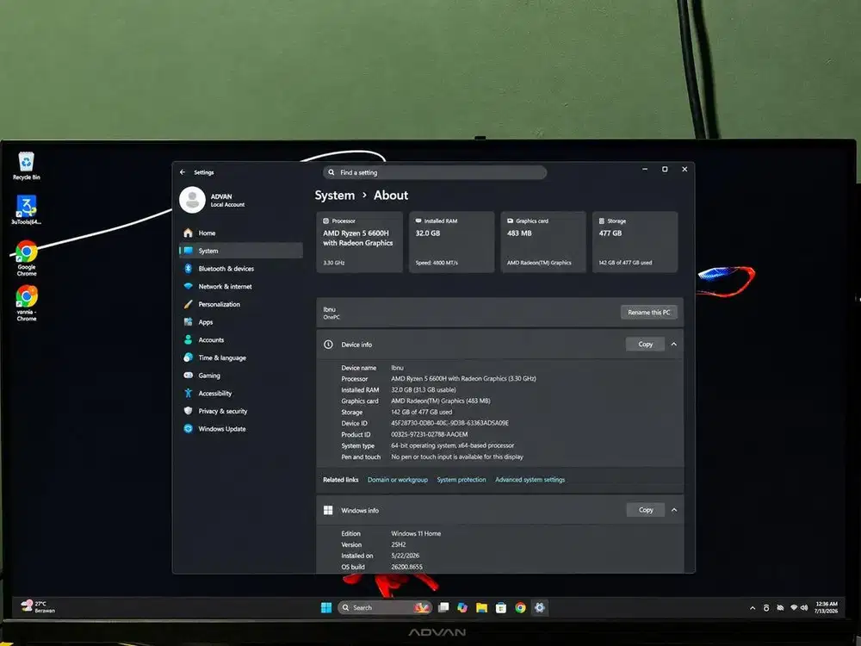Image resolution: width=861 pixels, height=646 pixels.
Task: Click the Product ID value text
Action: pos(430,434)
